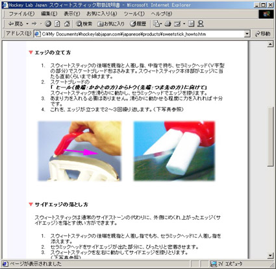This screenshot has width=276, height=269.
Task: Open the ツール(T) menu
Action: pos(134,14)
